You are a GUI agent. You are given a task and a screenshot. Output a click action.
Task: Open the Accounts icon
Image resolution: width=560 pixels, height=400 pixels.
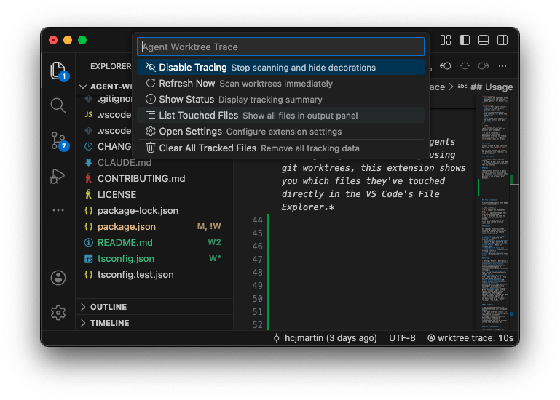58,278
